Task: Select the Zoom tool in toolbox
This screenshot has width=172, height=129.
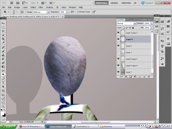Action: pyautogui.click(x=3, y=106)
